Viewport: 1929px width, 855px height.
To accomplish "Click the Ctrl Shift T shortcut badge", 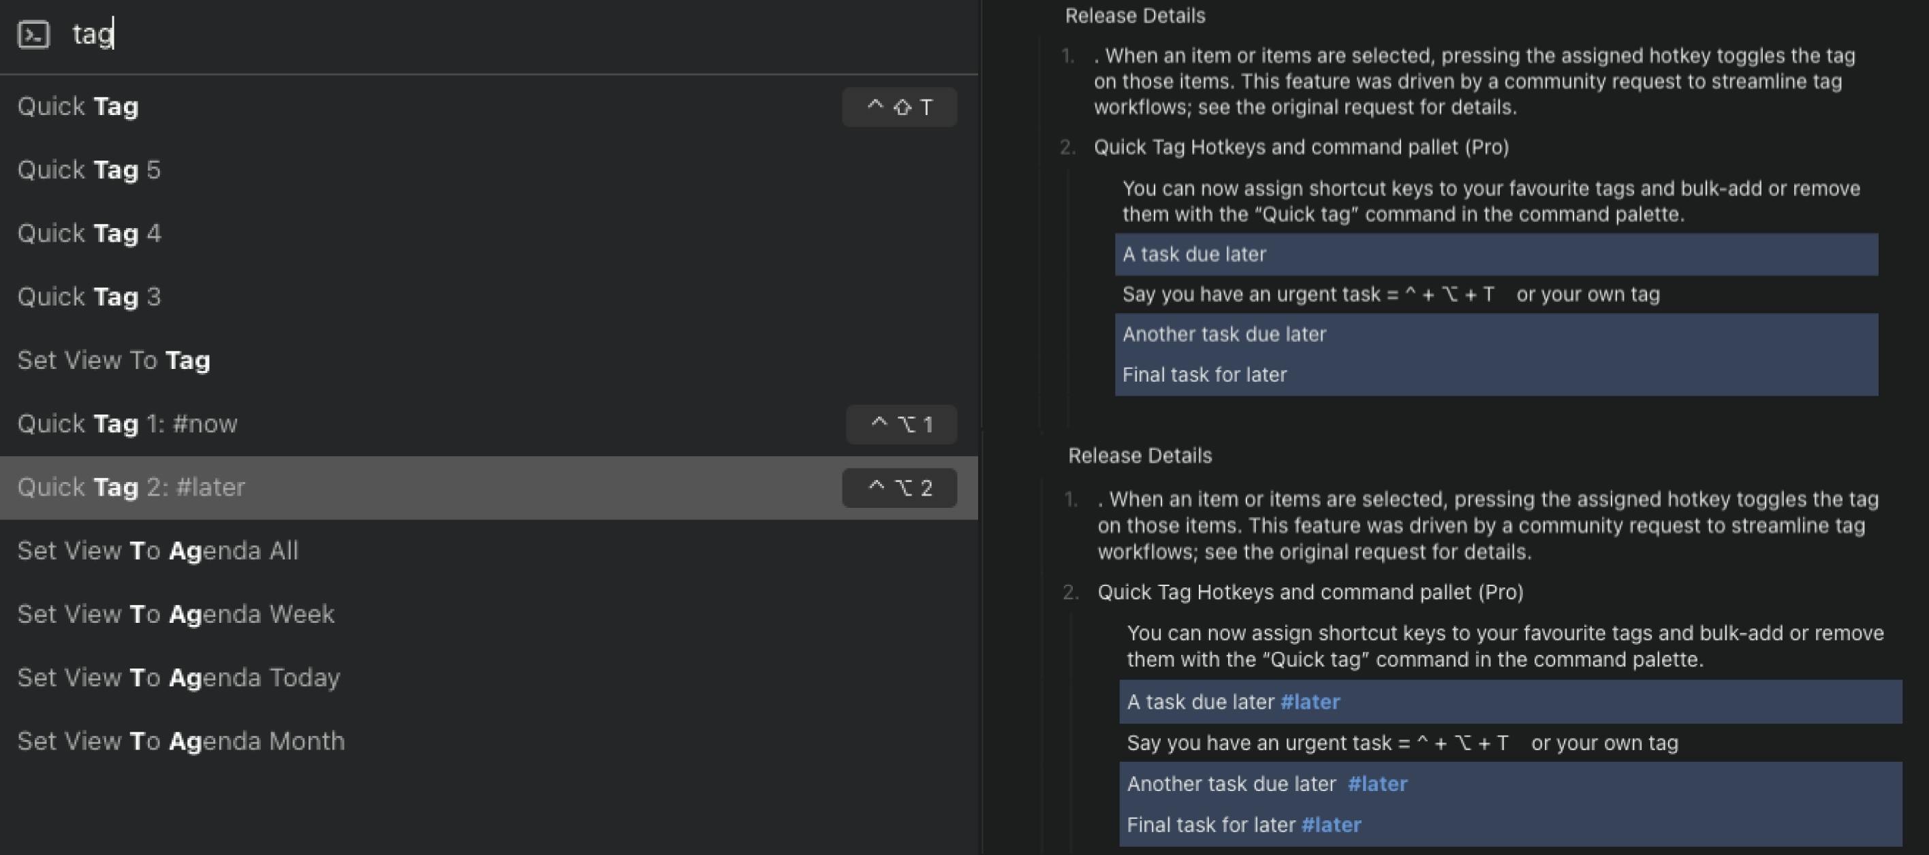I will pyautogui.click(x=899, y=107).
